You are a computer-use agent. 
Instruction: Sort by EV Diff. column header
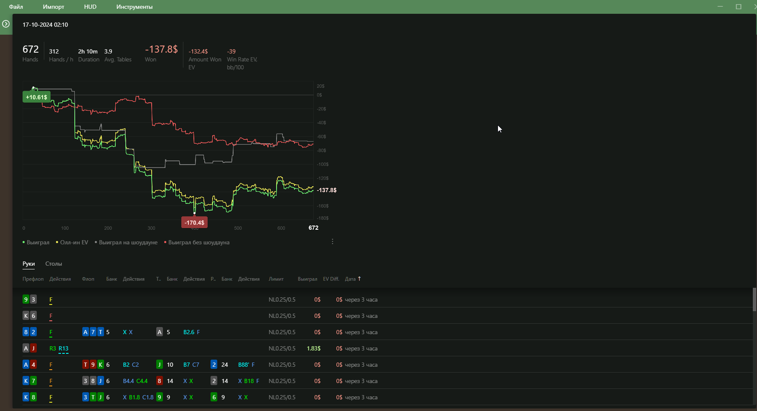(x=331, y=279)
